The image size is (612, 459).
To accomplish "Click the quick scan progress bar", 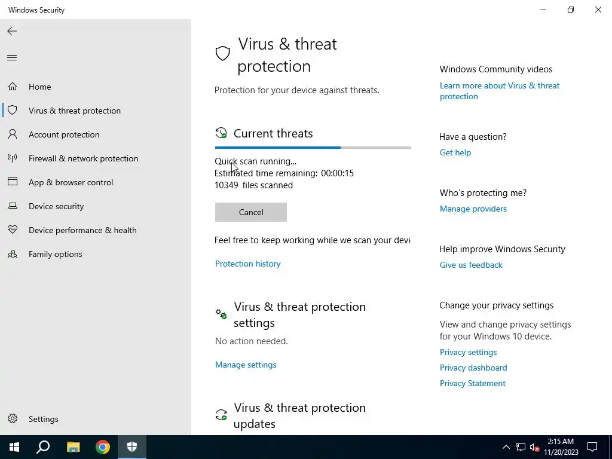I will (313, 148).
